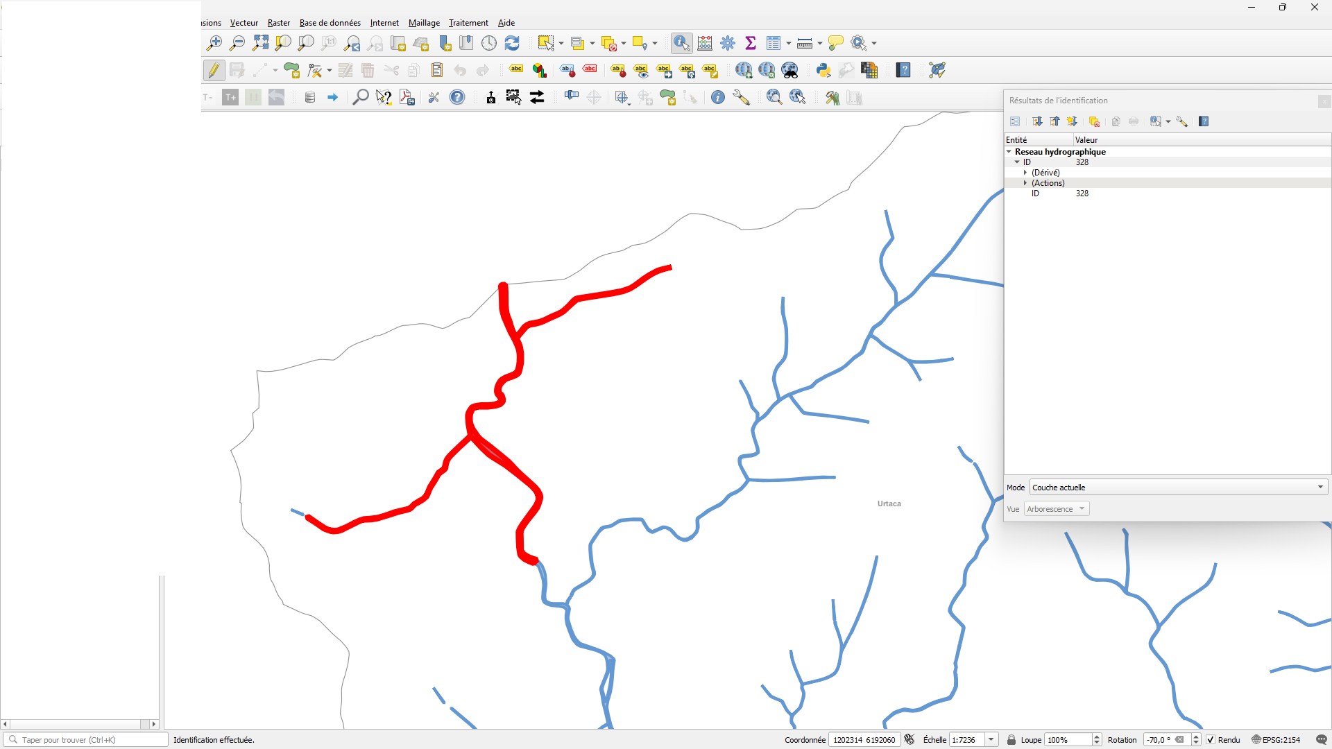Screen dimensions: 1332x749
Task: Toggle editing with the pencil icon
Action: [x=214, y=70]
